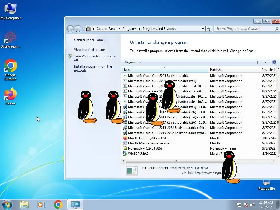The width and height of the screenshot is (280, 210).
Task: Change view with the view icon
Action: [259, 62]
